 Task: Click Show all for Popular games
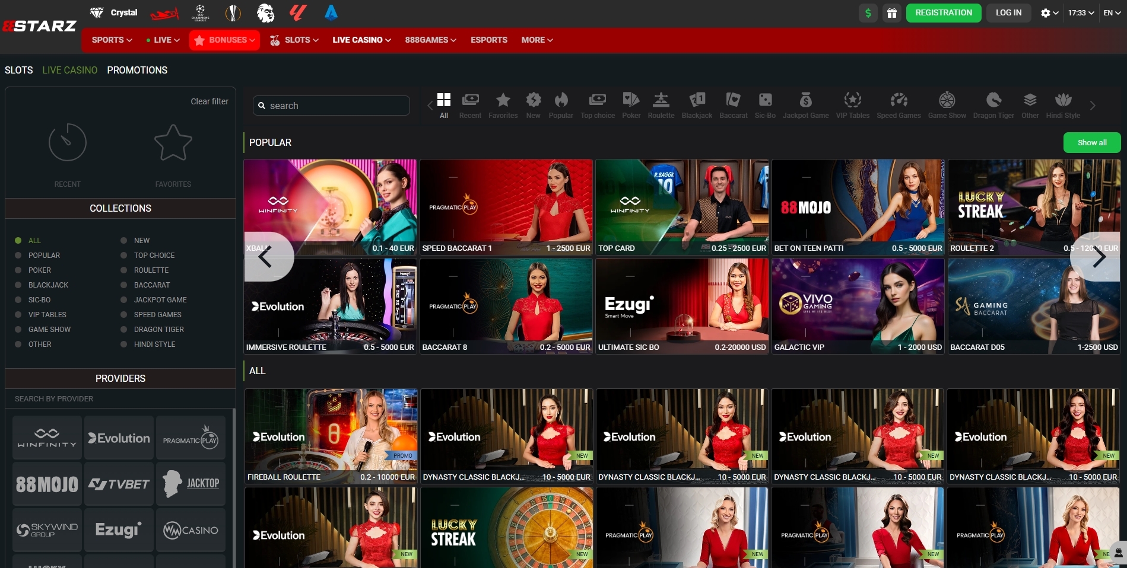[x=1091, y=142]
